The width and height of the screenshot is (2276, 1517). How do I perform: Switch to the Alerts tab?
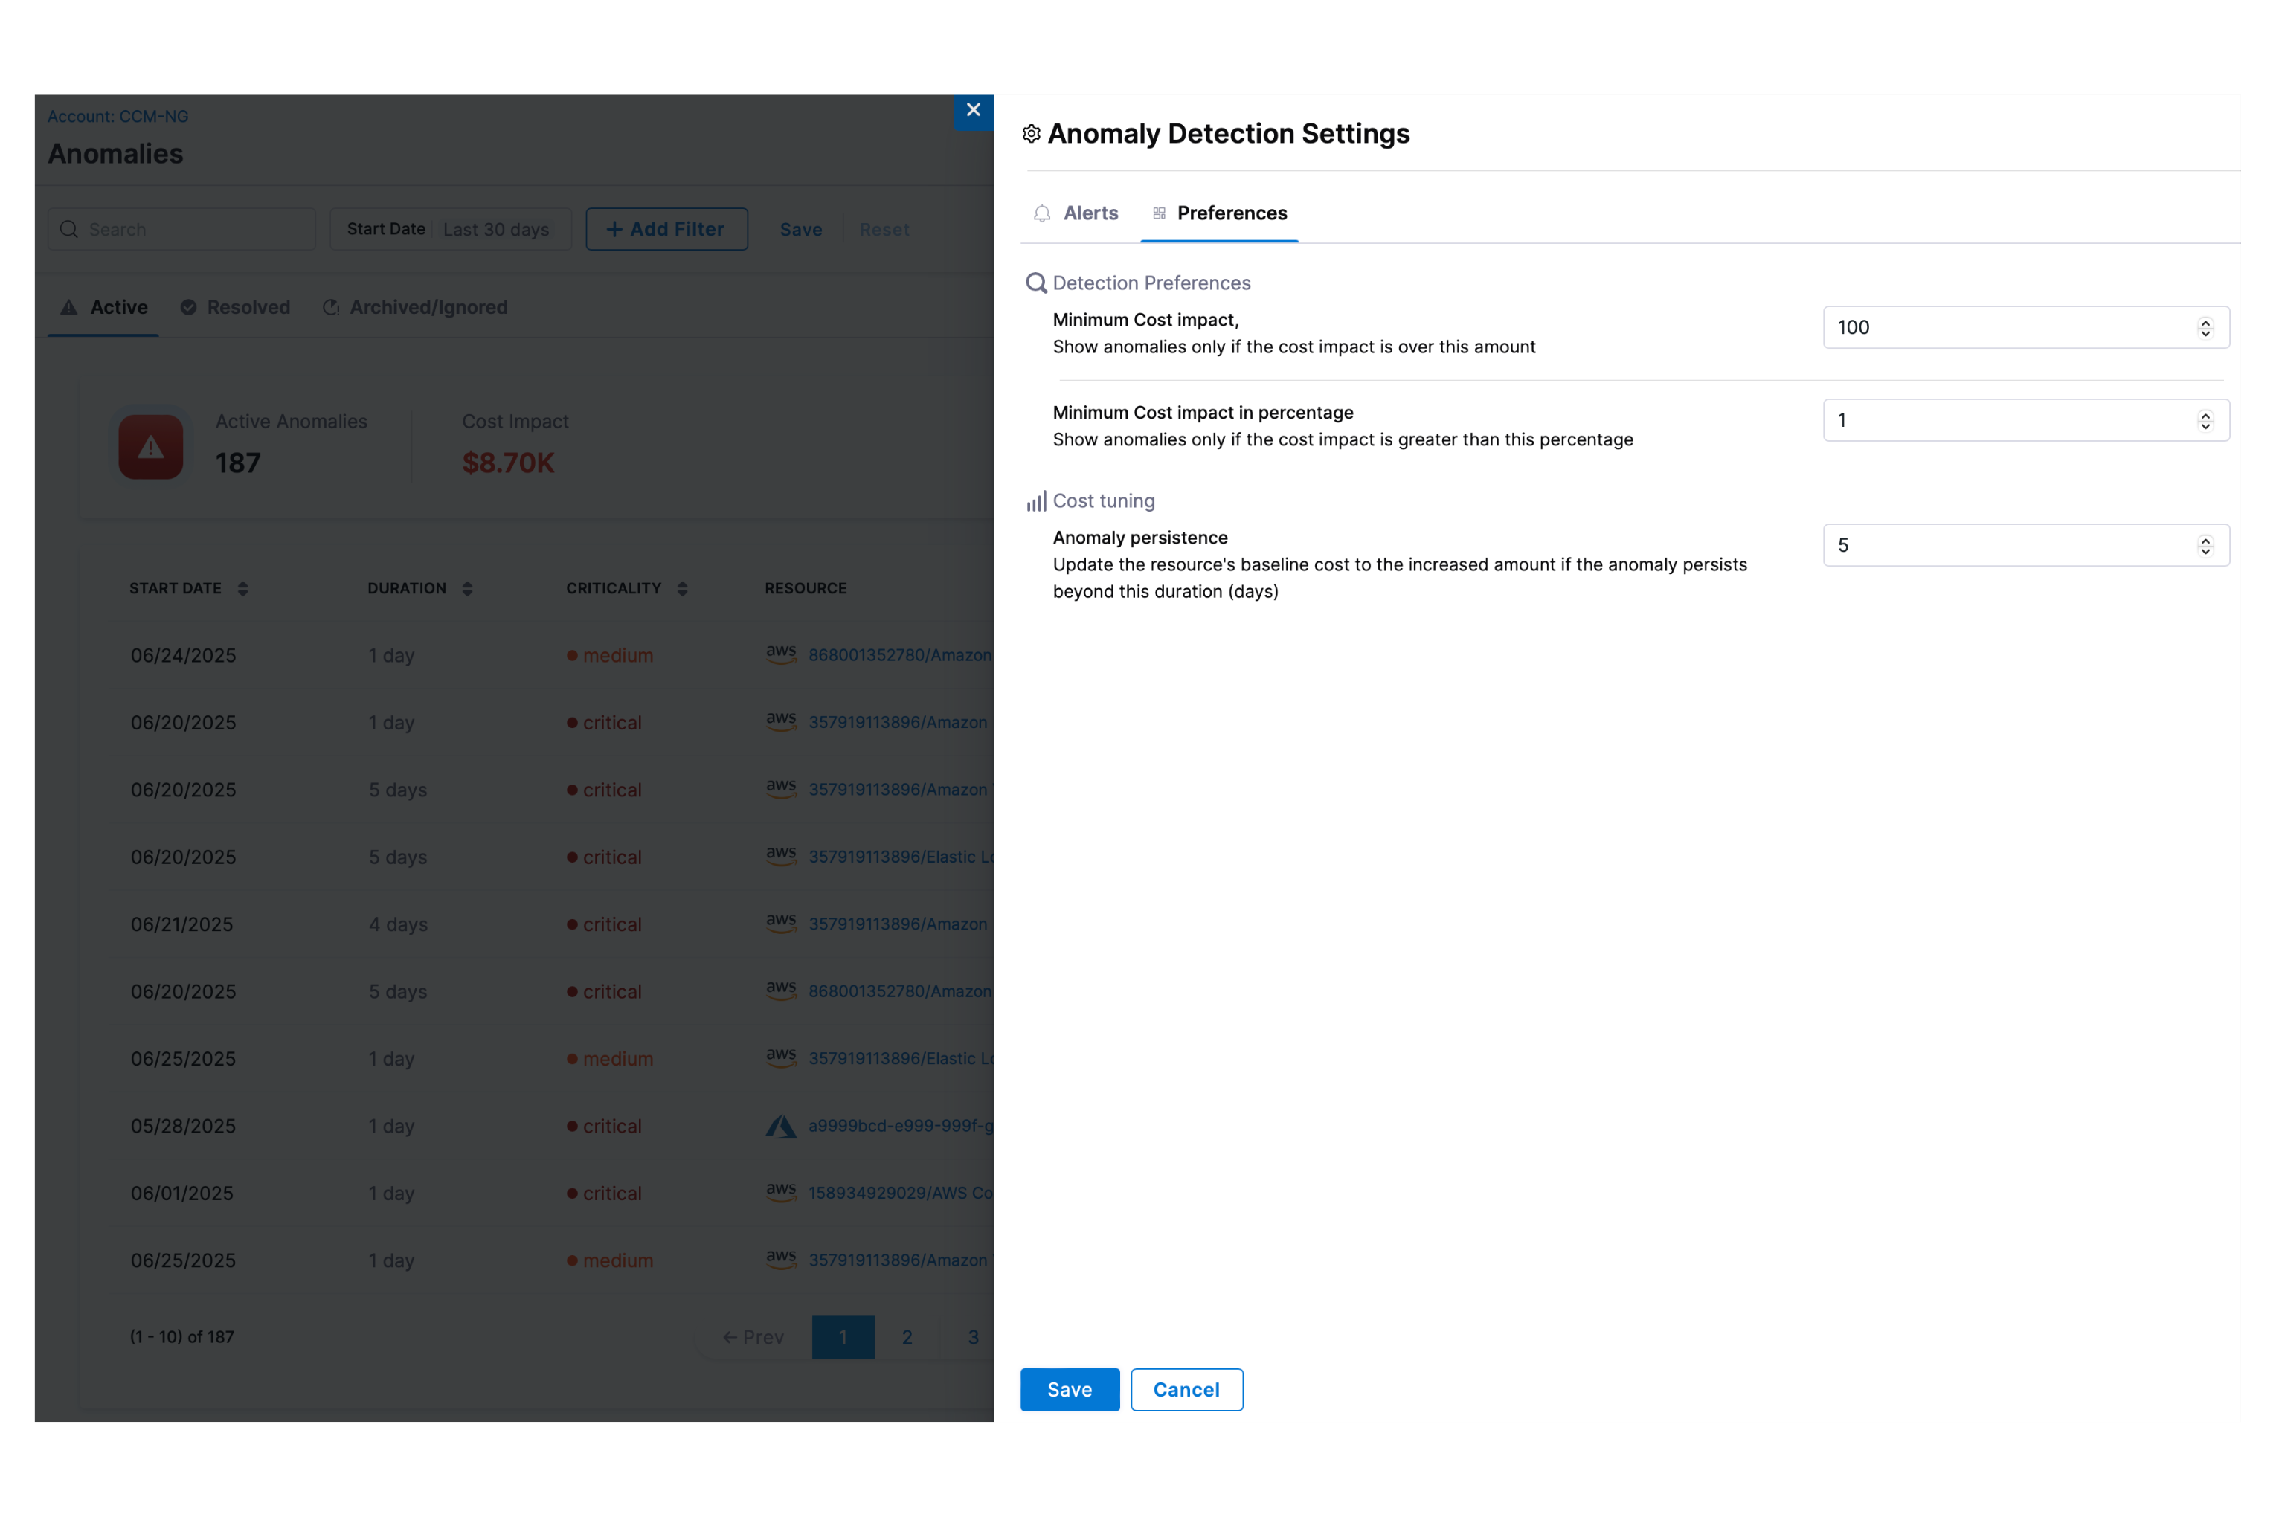pyautogui.click(x=1090, y=214)
